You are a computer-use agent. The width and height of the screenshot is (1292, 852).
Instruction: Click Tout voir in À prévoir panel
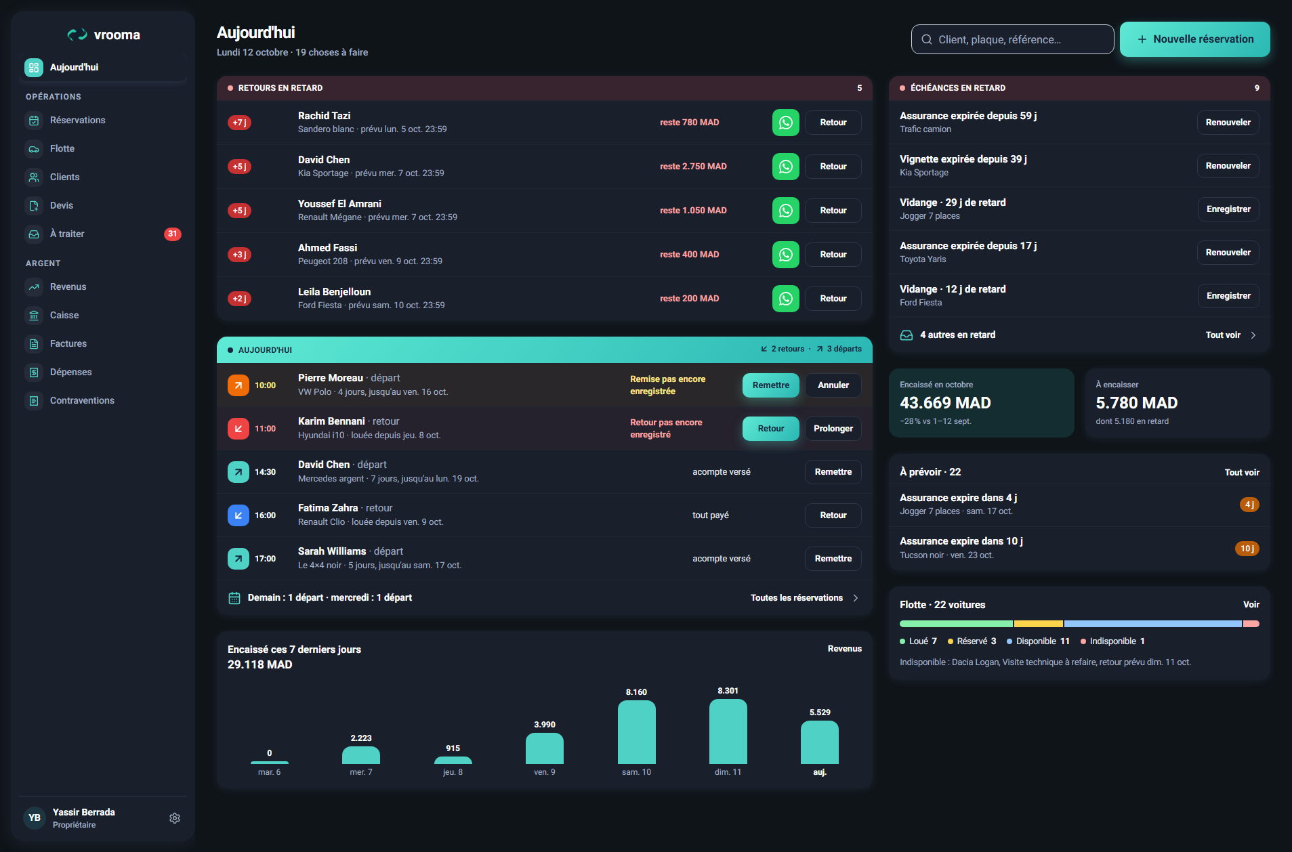1242,473
